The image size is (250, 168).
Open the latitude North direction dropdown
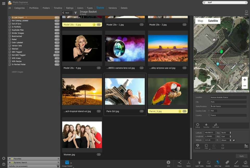click(226, 133)
